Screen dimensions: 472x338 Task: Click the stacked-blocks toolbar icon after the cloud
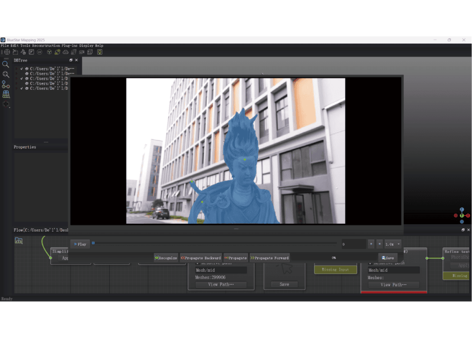click(73, 52)
